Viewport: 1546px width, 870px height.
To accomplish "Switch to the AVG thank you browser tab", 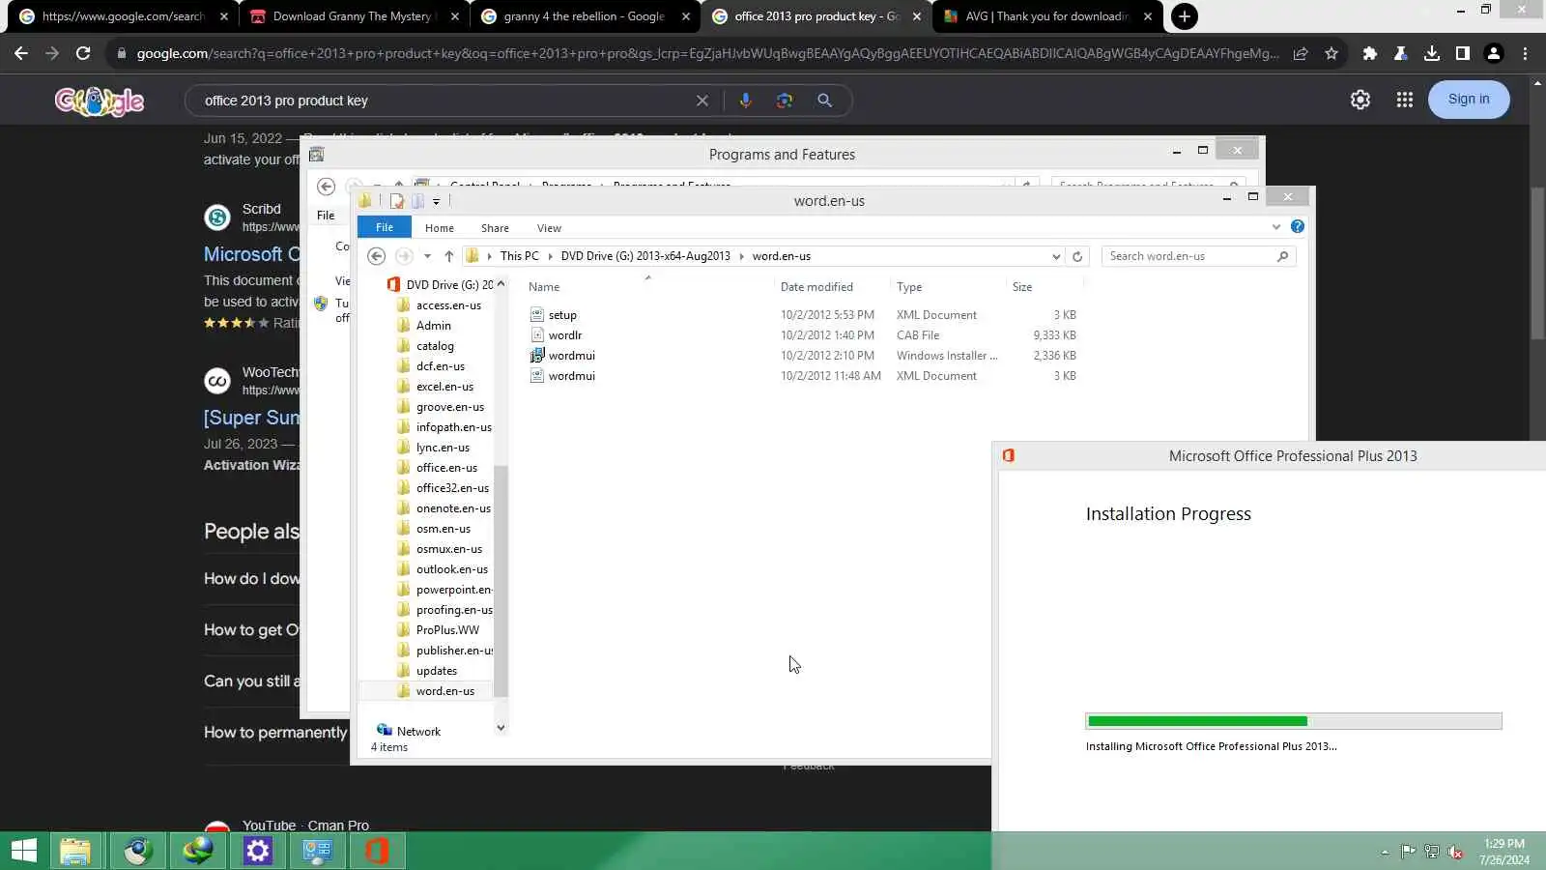I will click(1047, 16).
